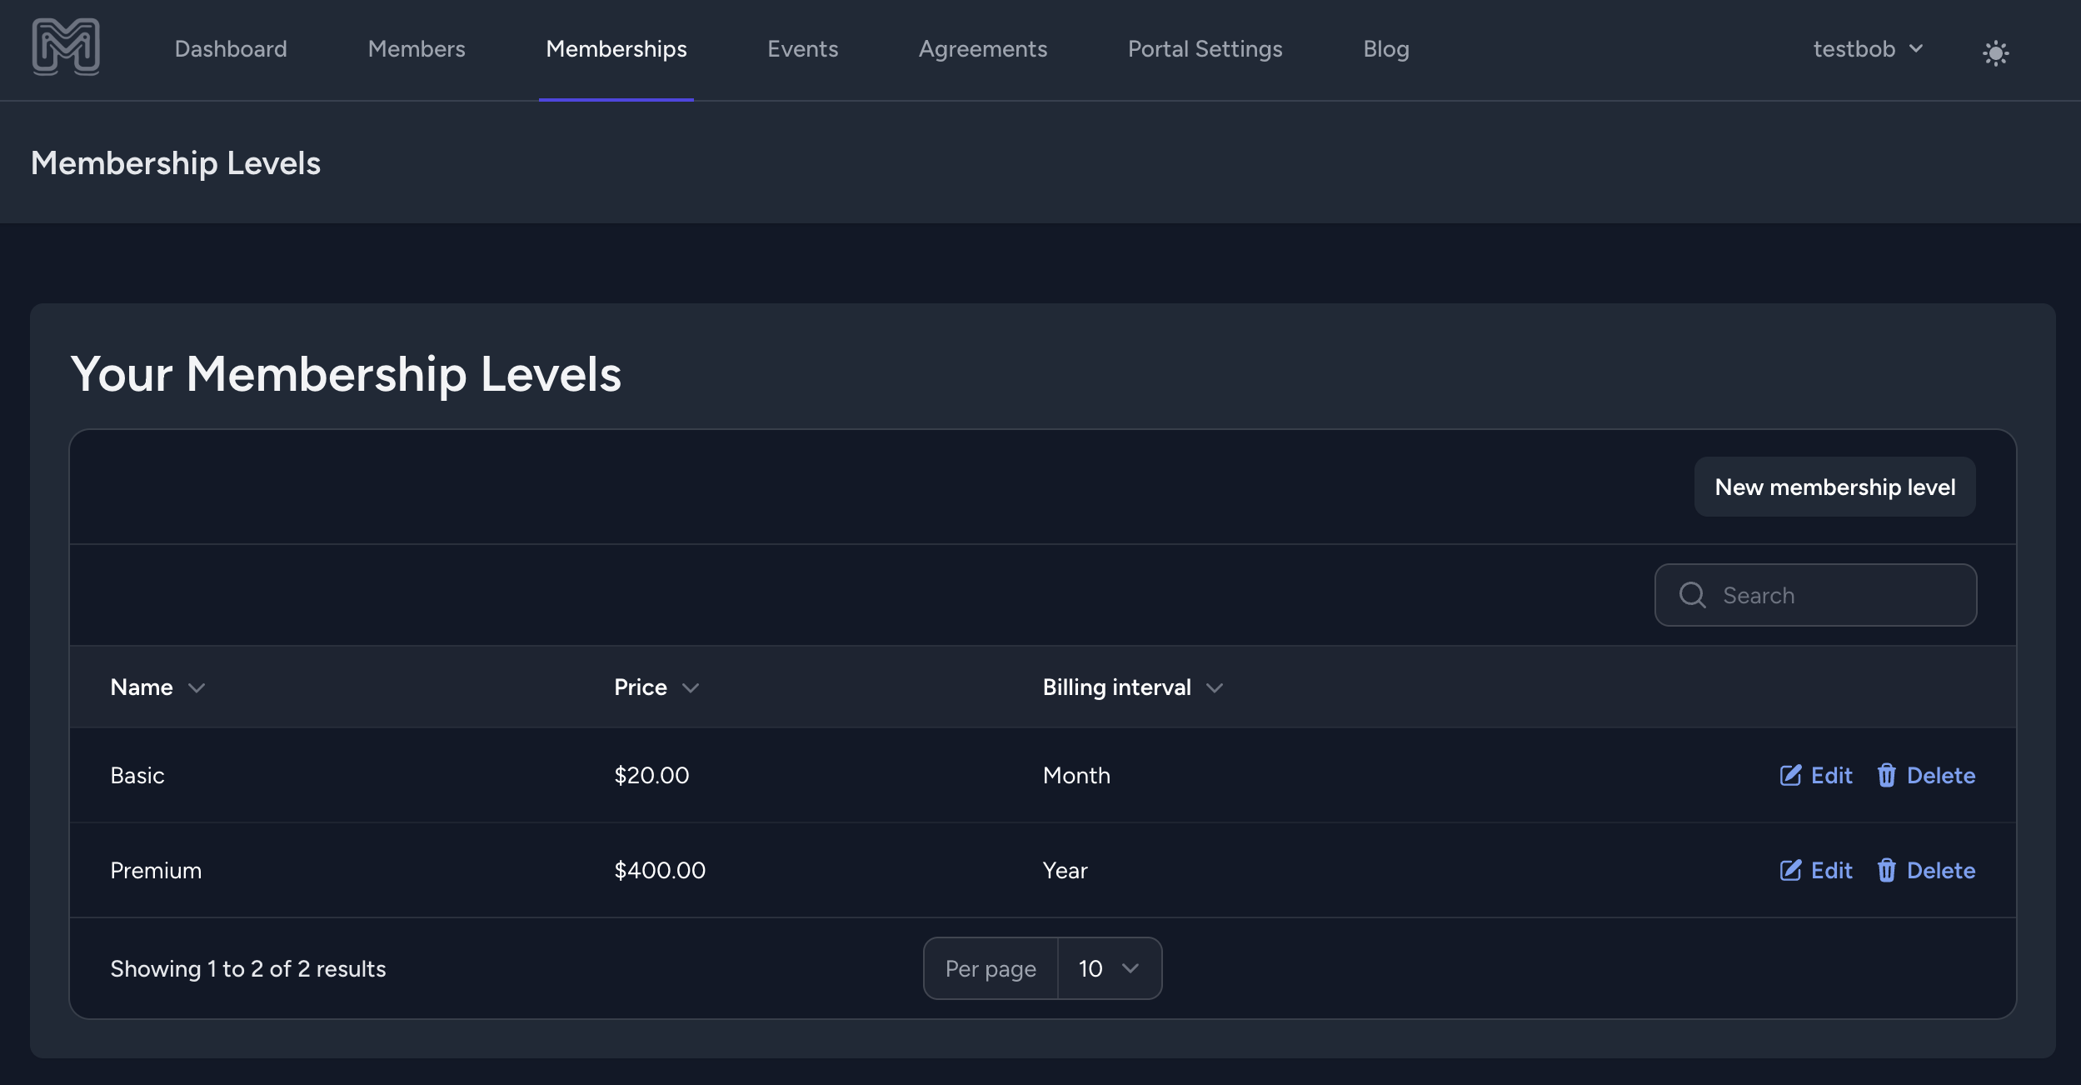Expand the Name column sort dropdown
This screenshot has height=1085, width=2081.
click(197, 687)
